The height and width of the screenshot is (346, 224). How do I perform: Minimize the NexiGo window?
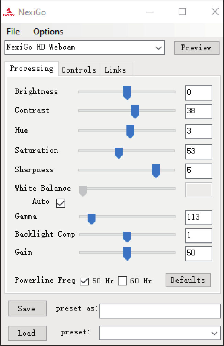pos(150,12)
